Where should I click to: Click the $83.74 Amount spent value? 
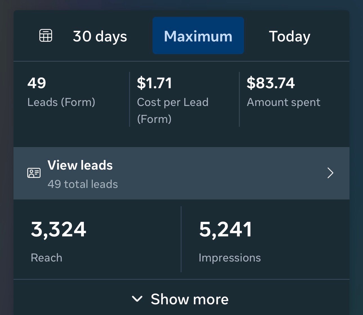271,83
